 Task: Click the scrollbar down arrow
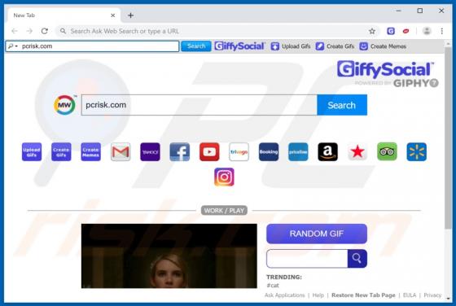tap(448, 298)
